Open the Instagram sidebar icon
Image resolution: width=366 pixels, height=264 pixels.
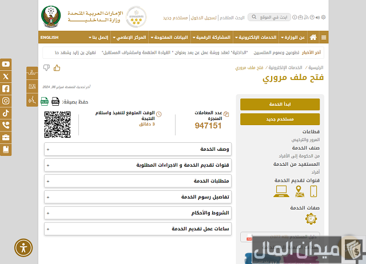pos(6,101)
